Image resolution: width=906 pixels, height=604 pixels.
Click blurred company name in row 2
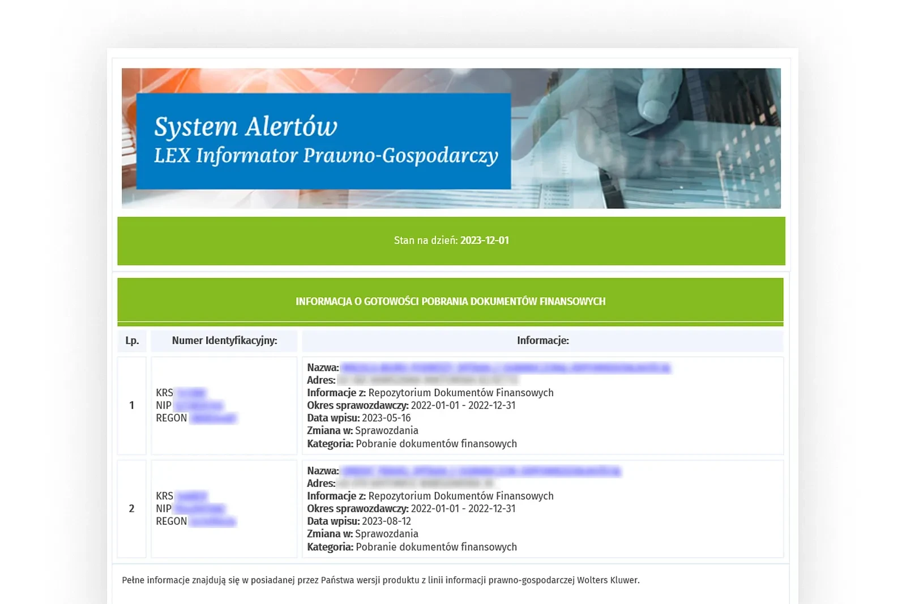(481, 471)
